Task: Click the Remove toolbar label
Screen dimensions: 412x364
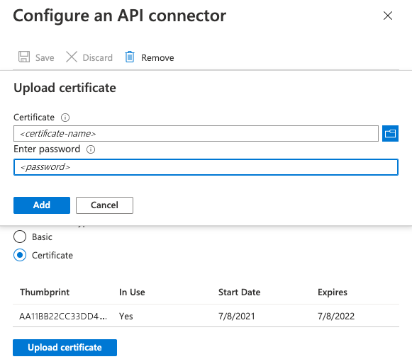Action: point(157,58)
